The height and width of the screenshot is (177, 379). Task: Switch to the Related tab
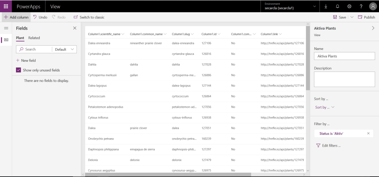pyautogui.click(x=34, y=38)
